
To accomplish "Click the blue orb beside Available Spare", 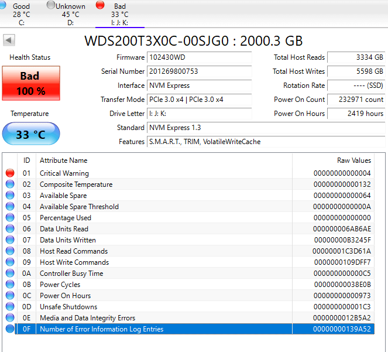I will (9, 196).
